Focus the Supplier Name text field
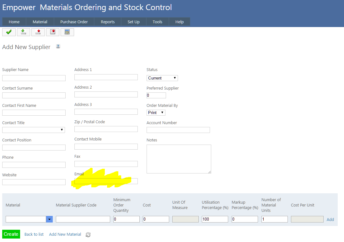Screen dimensions: 344x242 point(34,78)
